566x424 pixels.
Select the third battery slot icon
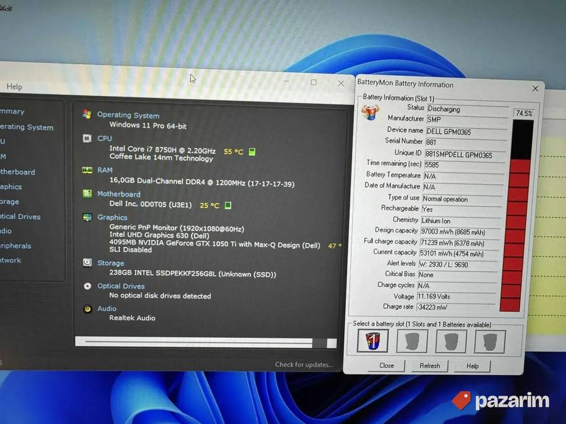pyautogui.click(x=451, y=342)
